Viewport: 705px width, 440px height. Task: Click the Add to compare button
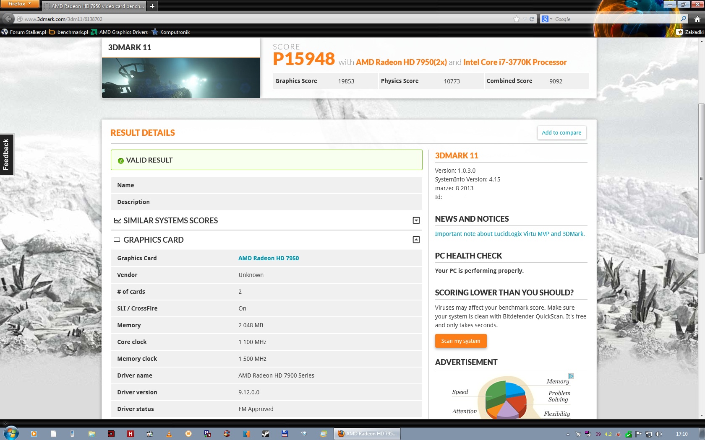tap(561, 132)
